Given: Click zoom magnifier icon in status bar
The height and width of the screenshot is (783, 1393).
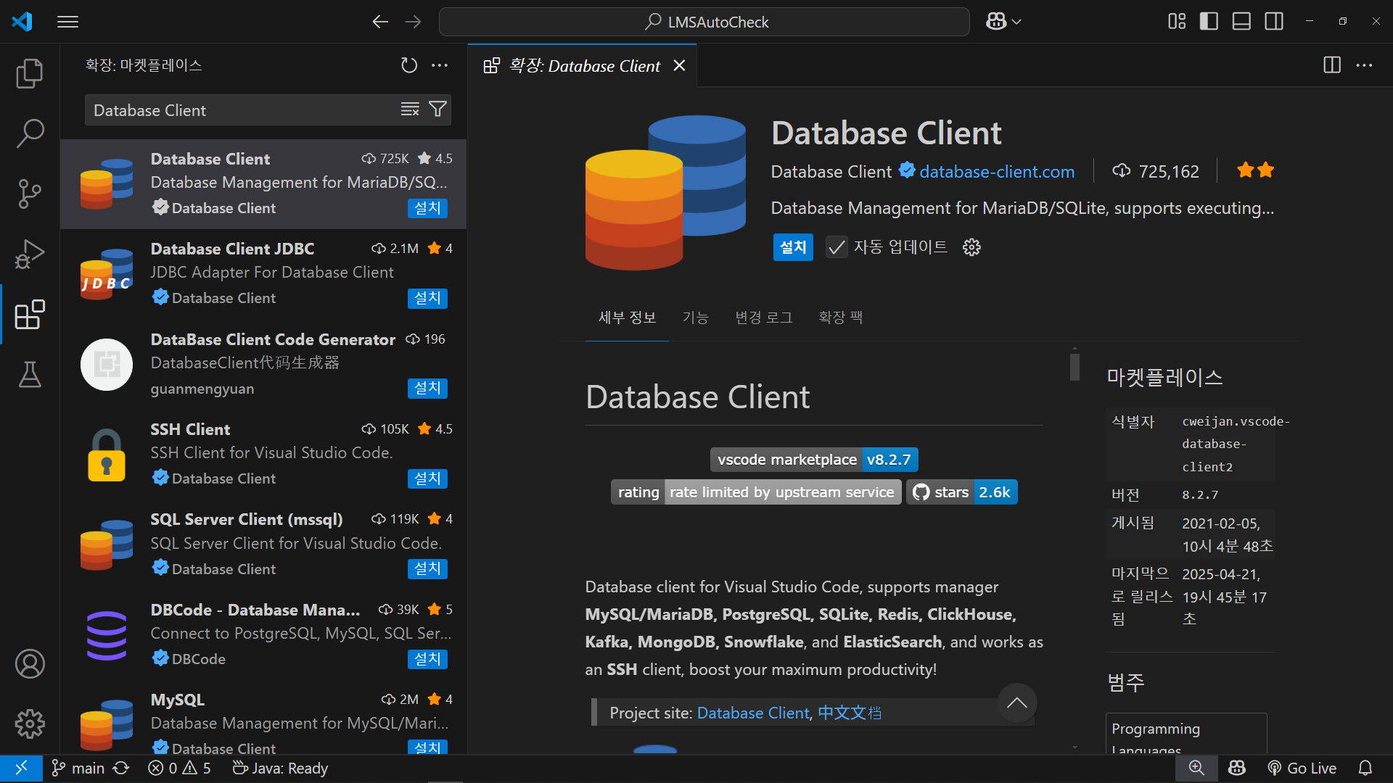Looking at the screenshot, I should pos(1196,768).
